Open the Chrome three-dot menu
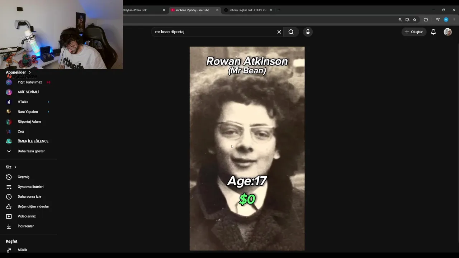This screenshot has width=459, height=258. click(454, 20)
